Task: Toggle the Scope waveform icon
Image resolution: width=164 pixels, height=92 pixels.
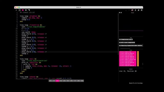Action: [x=132, y=10]
